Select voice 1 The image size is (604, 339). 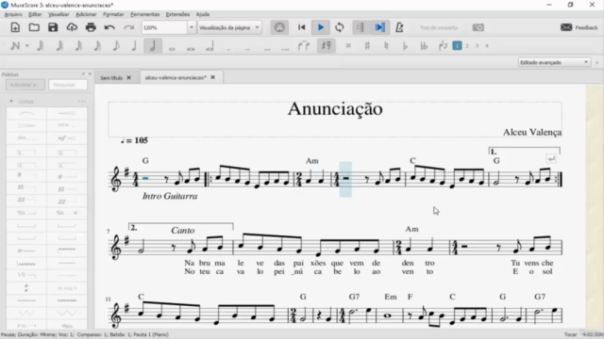[457, 46]
